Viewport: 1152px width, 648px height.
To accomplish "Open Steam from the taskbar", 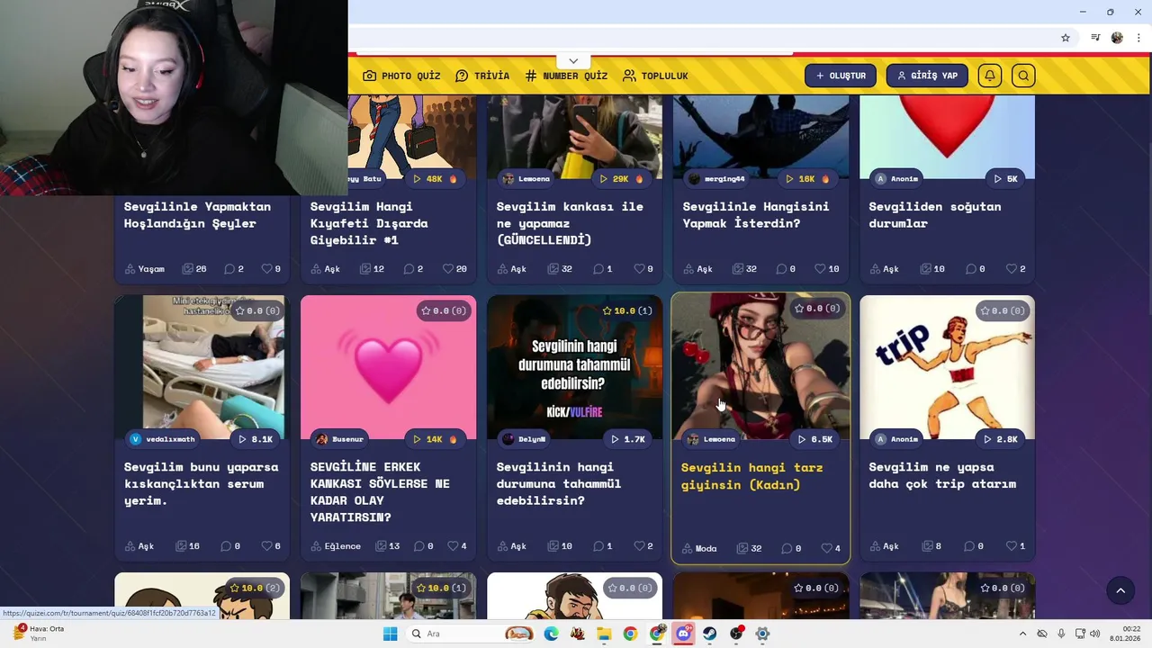I will [x=710, y=634].
